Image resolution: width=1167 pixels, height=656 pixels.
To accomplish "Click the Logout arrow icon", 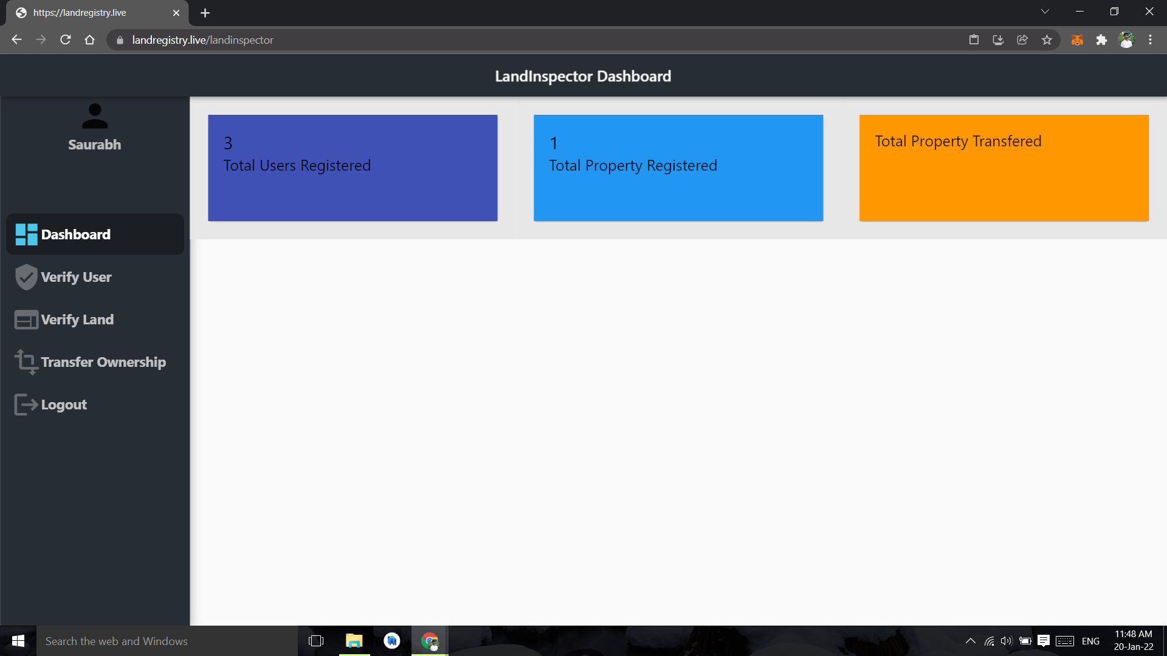I will coord(26,405).
